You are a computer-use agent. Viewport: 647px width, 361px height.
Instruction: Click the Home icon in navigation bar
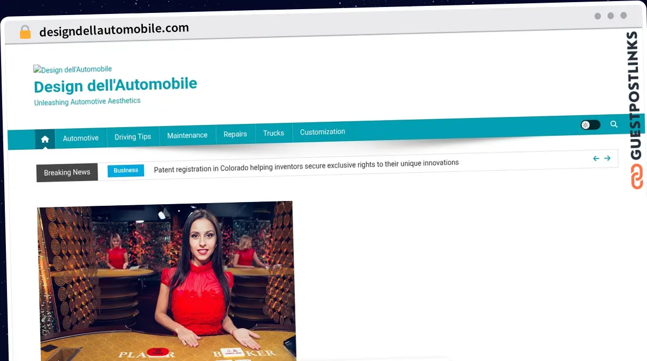point(45,139)
